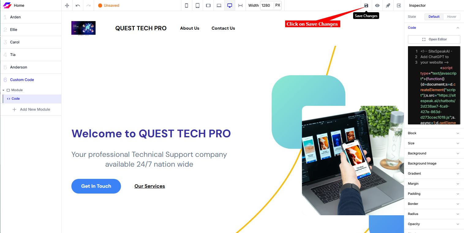The height and width of the screenshot is (233, 464).
Task: Collapse the Module tree arrow
Action: [3, 90]
